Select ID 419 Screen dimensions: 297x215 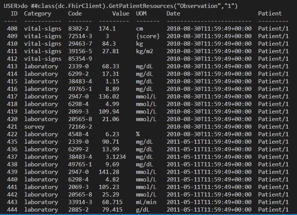click(x=12, y=112)
